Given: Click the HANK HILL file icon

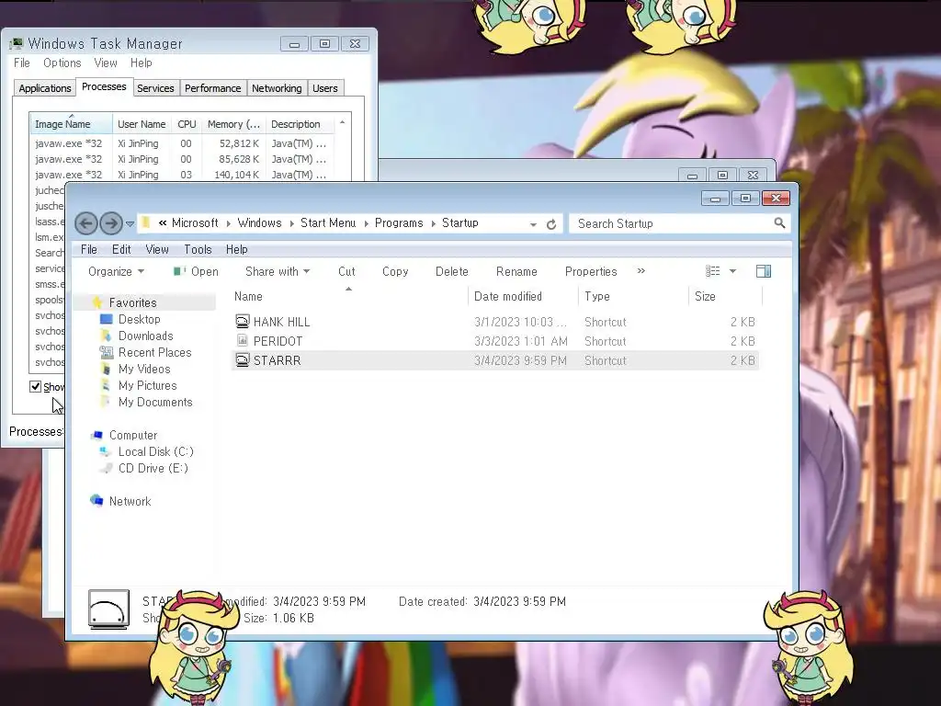Looking at the screenshot, I should pyautogui.click(x=242, y=321).
